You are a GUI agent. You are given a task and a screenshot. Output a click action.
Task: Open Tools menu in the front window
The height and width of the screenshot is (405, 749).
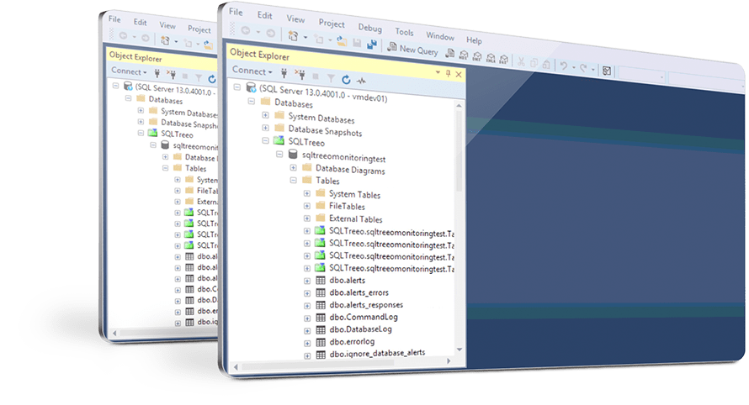pyautogui.click(x=404, y=32)
